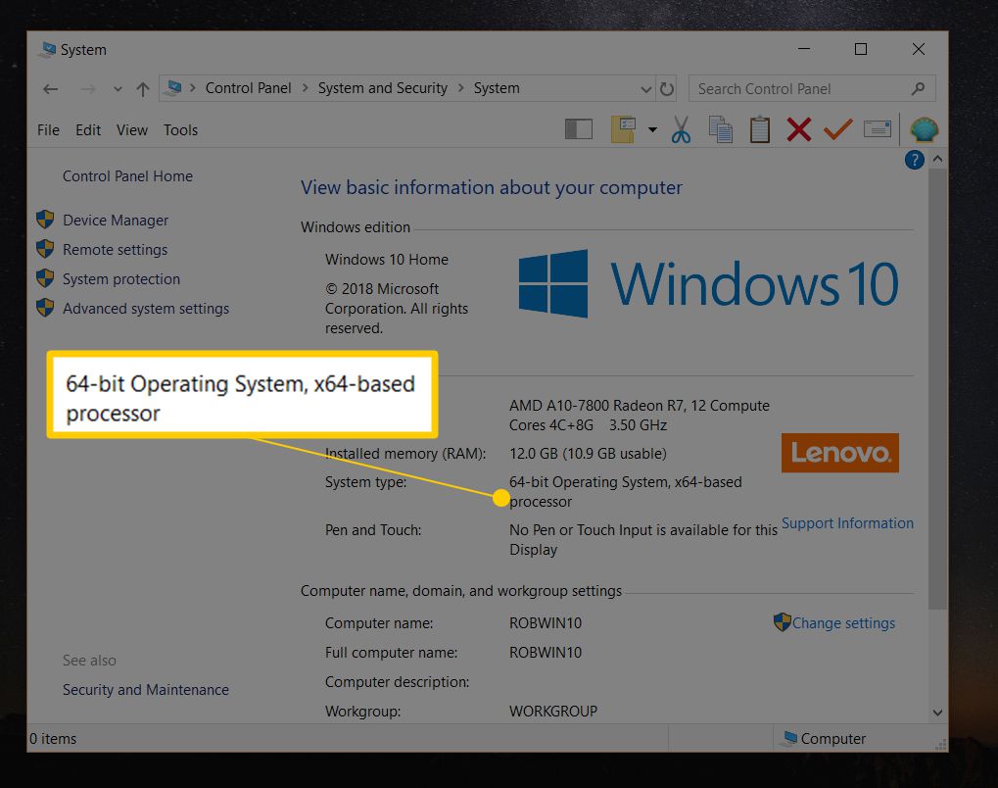Click the Up one level arrow
998x788 pixels.
pos(143,89)
